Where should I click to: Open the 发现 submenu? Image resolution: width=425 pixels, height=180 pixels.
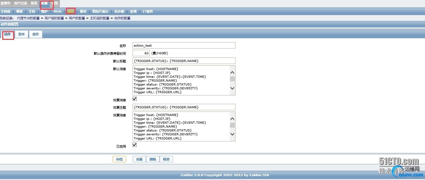133,11
